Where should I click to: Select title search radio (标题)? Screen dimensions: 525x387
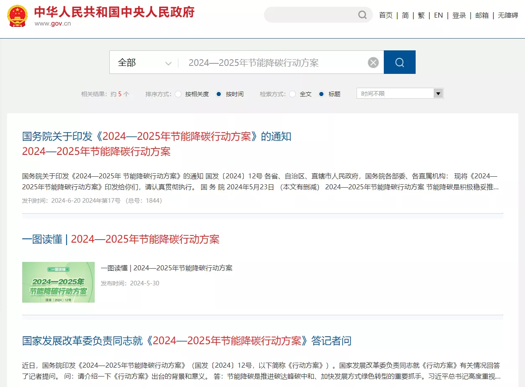(x=321, y=94)
